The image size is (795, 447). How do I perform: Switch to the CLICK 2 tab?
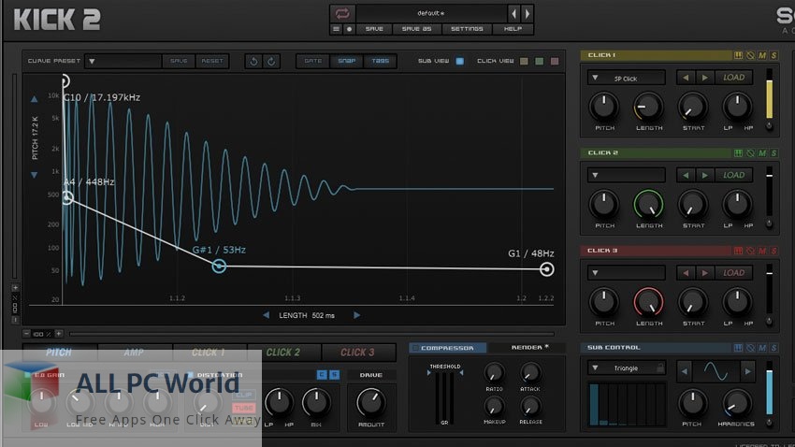(282, 353)
